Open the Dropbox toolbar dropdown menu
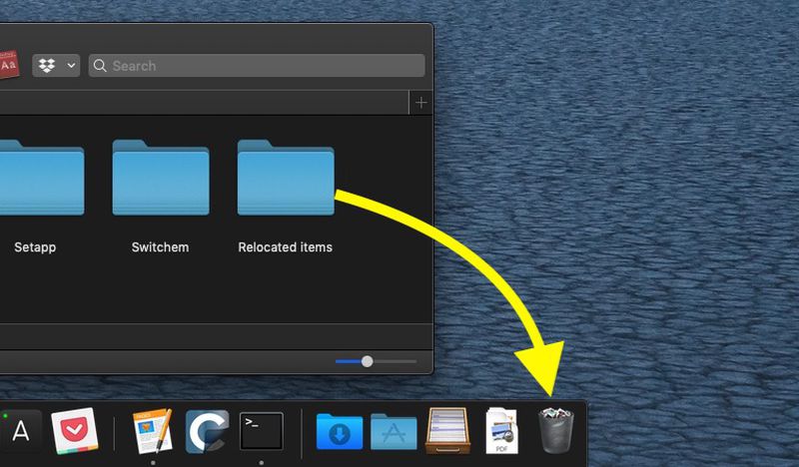 pos(56,66)
